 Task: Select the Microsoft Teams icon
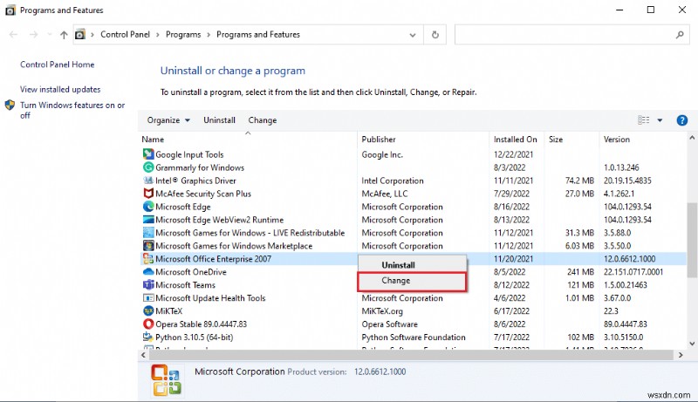click(x=147, y=285)
